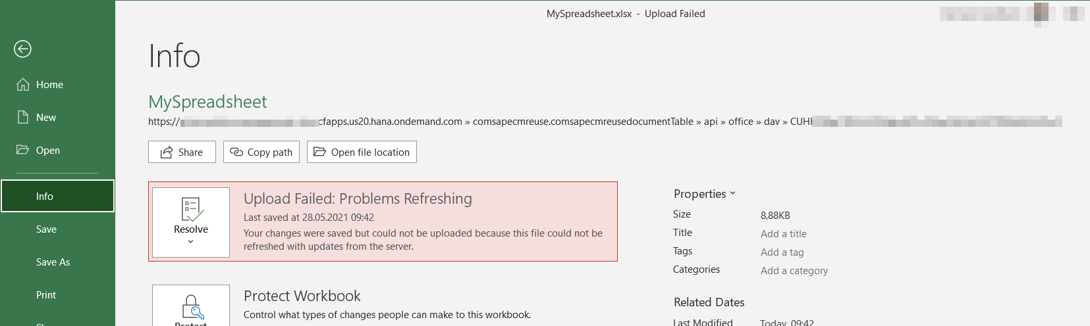Image resolution: width=1090 pixels, height=326 pixels.
Task: Click the Upload Failed heading text
Action: [x=358, y=198]
